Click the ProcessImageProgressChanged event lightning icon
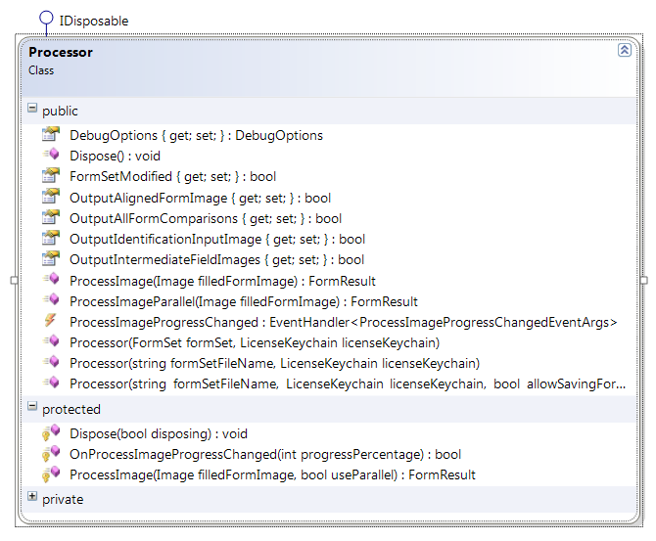This screenshot has height=541, width=656. point(50,321)
